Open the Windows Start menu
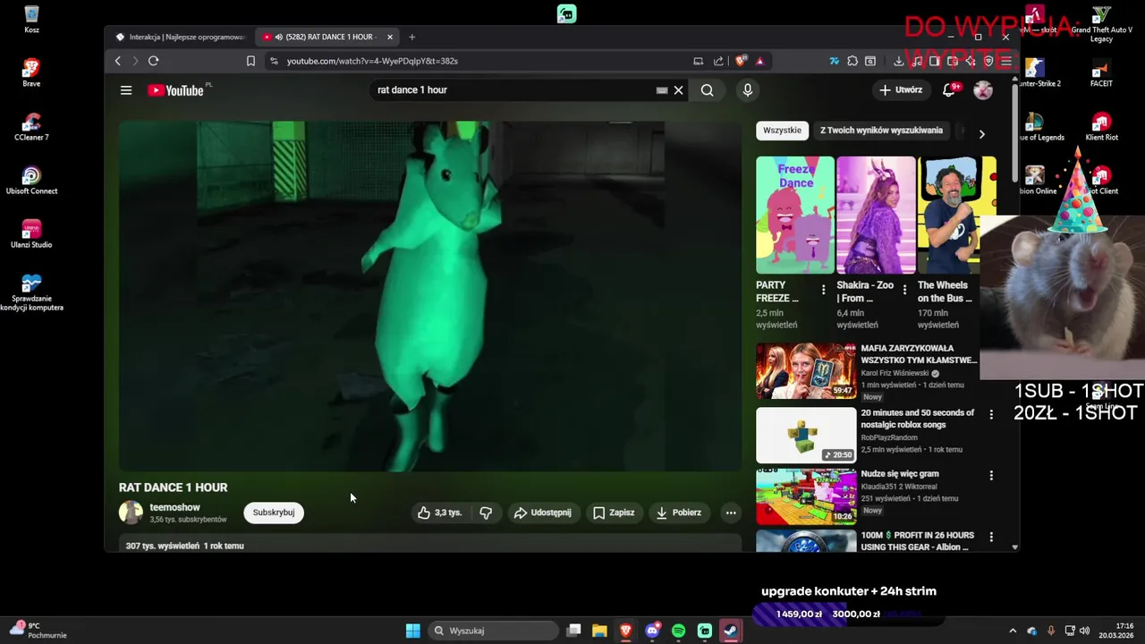1145x644 pixels. pos(412,631)
